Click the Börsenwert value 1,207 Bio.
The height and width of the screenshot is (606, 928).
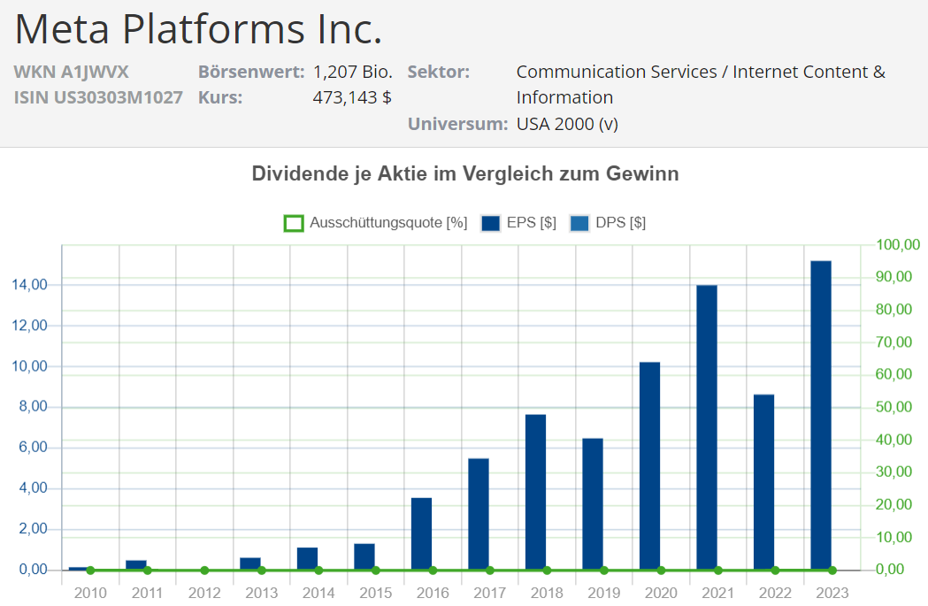click(353, 72)
